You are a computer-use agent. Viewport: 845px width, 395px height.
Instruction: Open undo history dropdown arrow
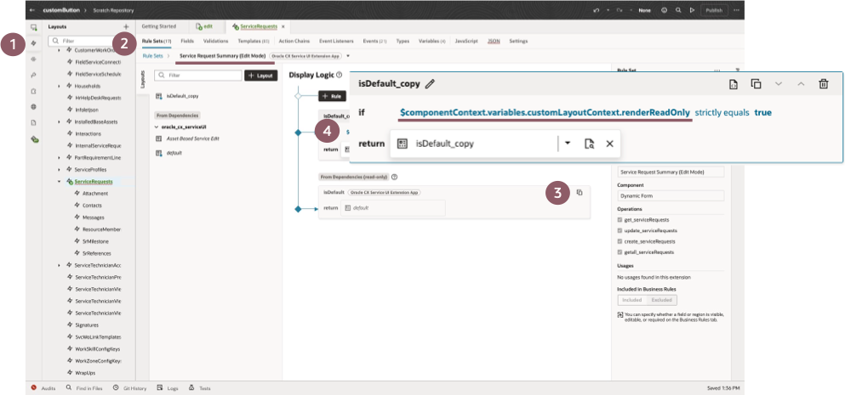pyautogui.click(x=608, y=10)
